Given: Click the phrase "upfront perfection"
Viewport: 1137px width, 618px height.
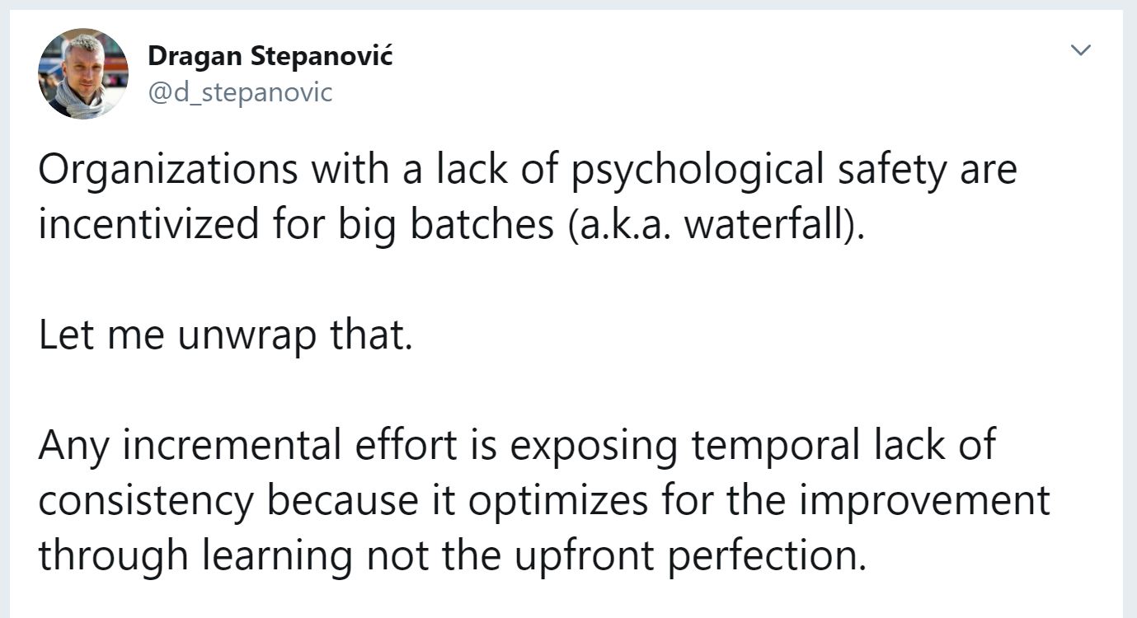Looking at the screenshot, I should (x=694, y=555).
